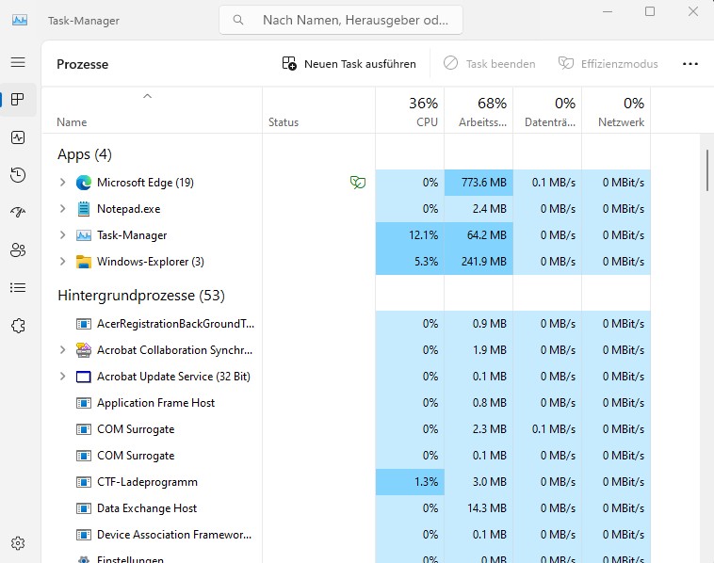Click the Effizienzmodus button

coord(609,64)
